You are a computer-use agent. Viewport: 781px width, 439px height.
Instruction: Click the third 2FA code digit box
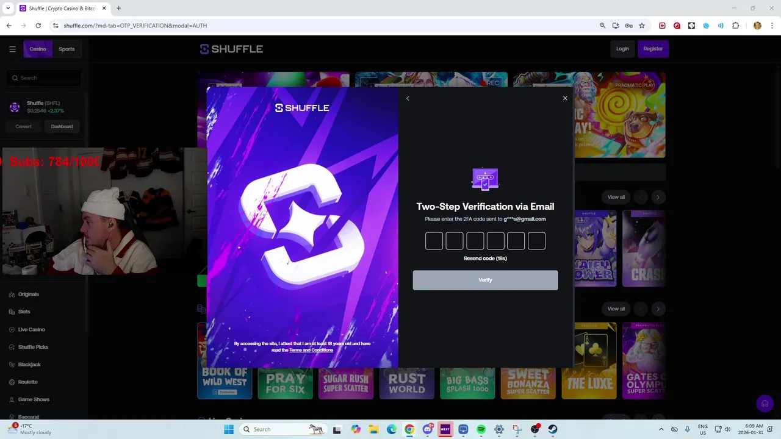tap(475, 241)
